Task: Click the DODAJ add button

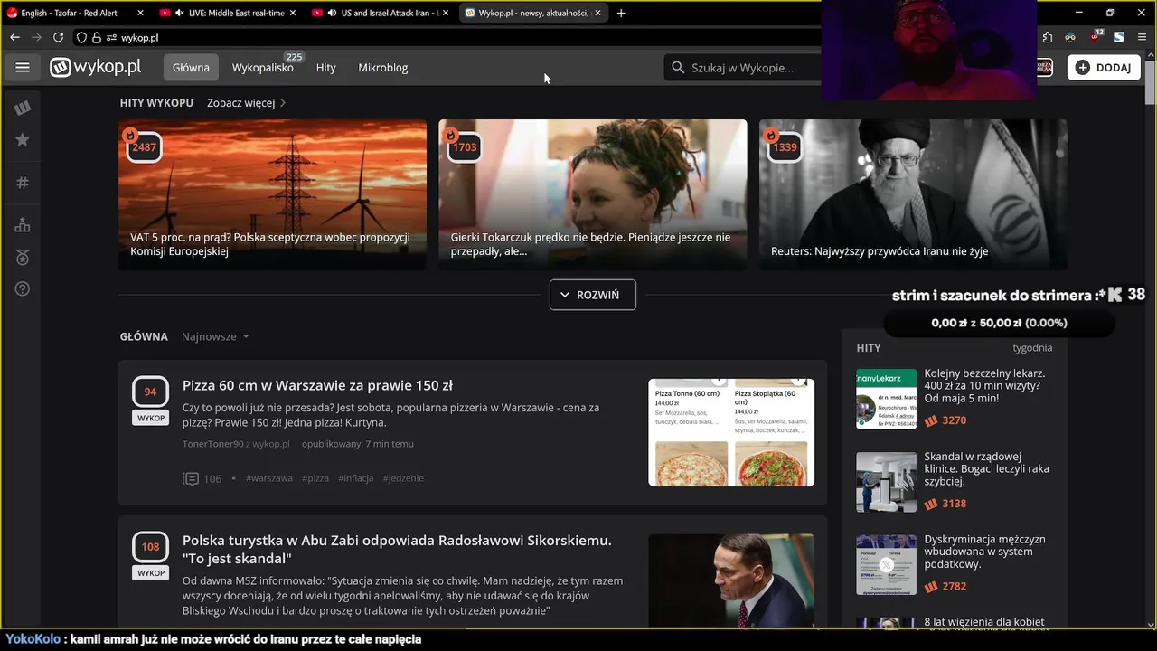Action: coord(1104,68)
